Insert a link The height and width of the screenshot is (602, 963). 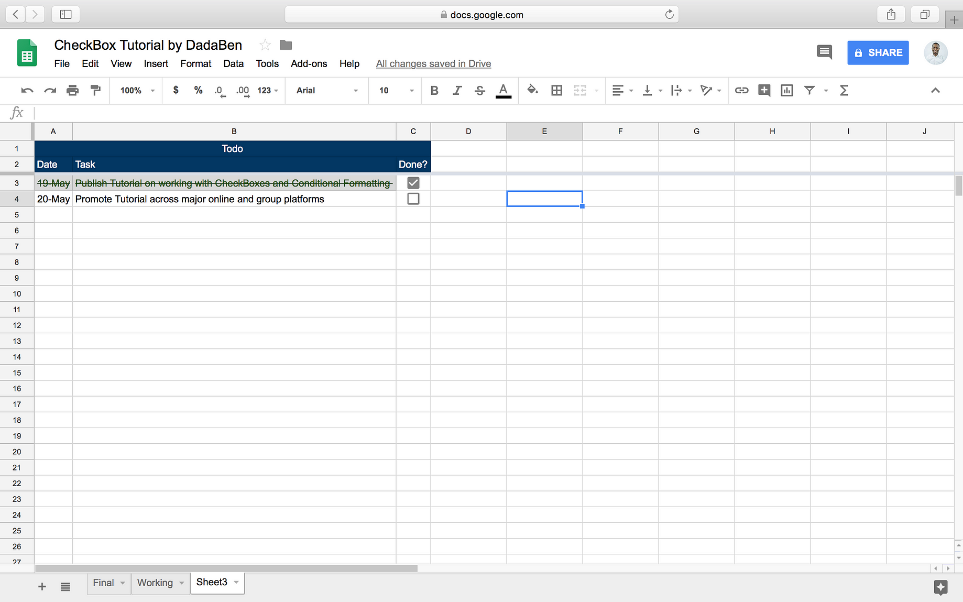point(741,90)
